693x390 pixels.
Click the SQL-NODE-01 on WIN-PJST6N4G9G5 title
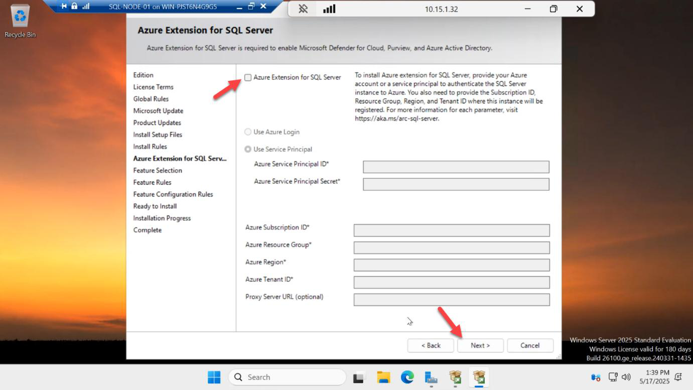tap(163, 7)
